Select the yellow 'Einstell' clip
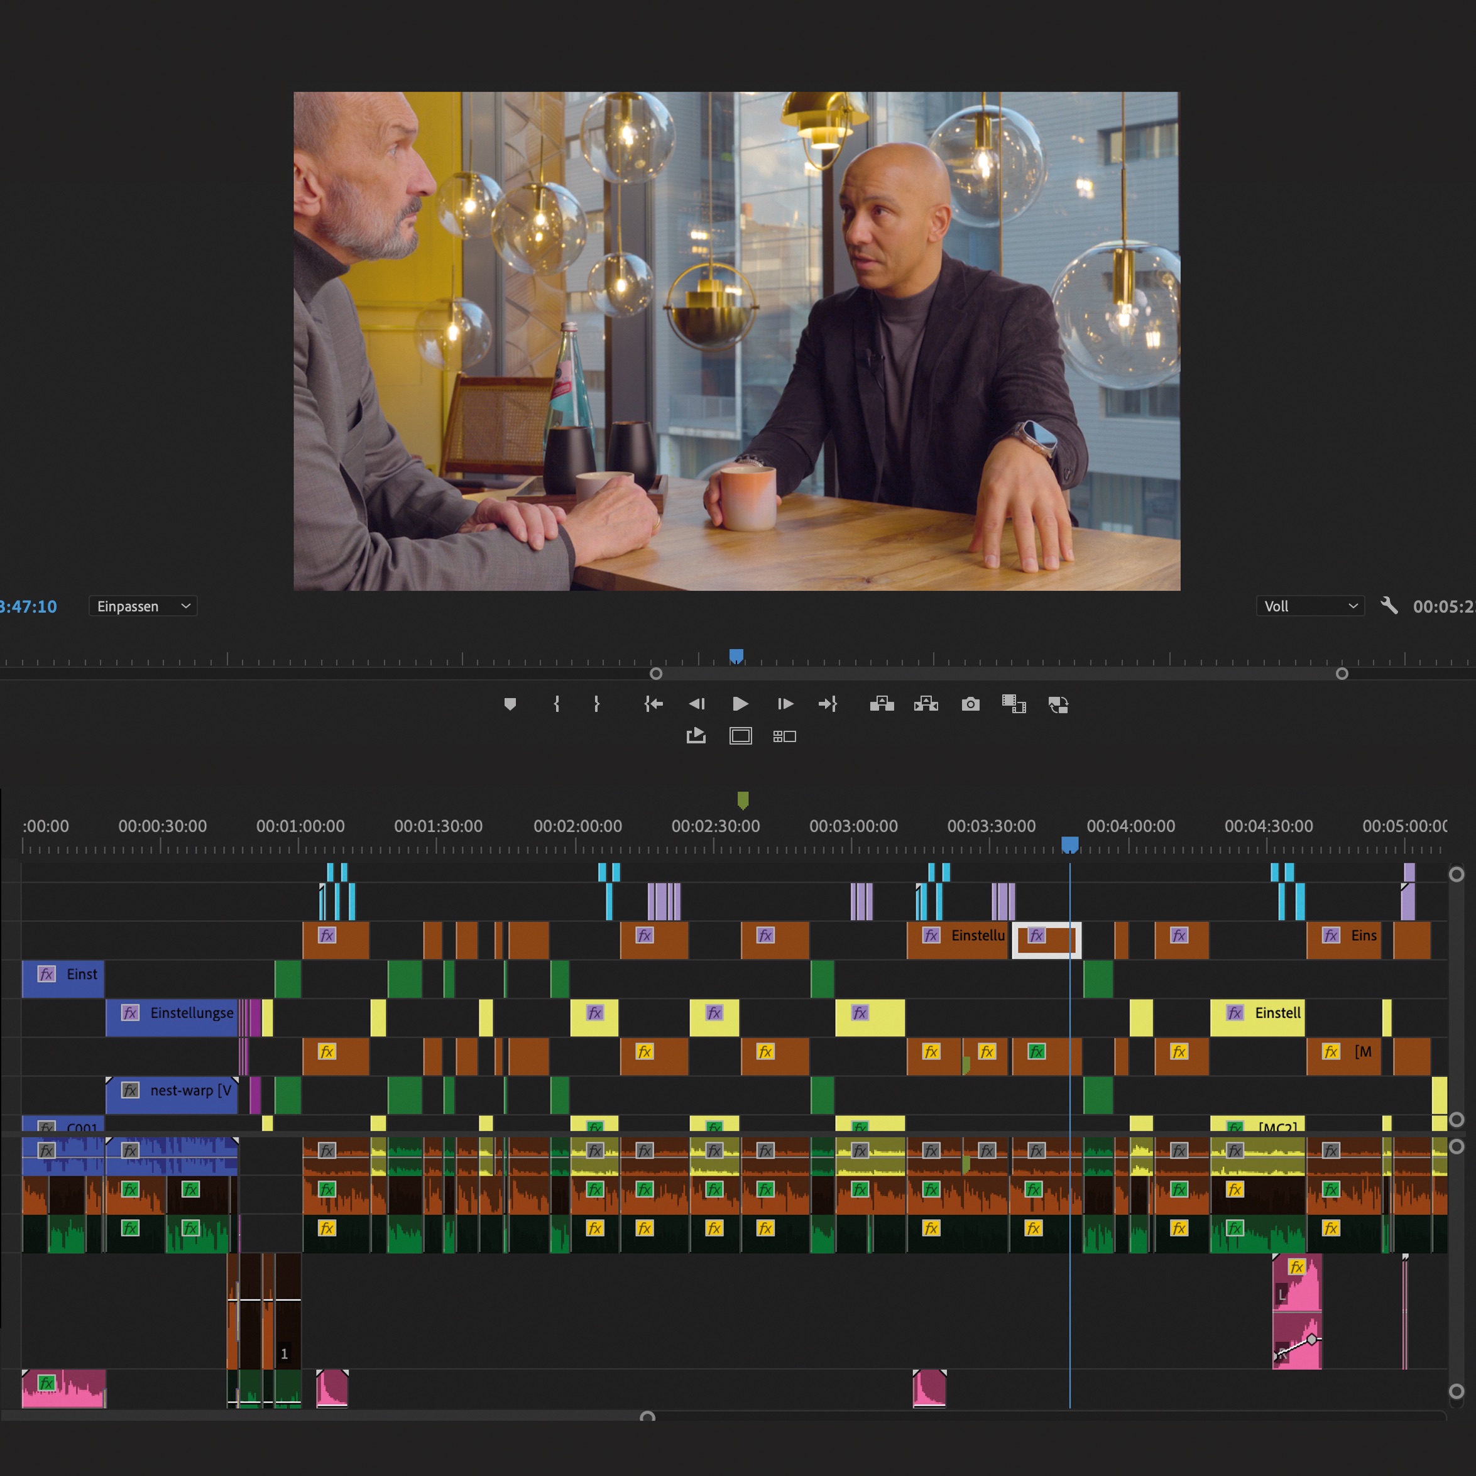Screen dimensions: 1476x1476 click(1257, 1017)
